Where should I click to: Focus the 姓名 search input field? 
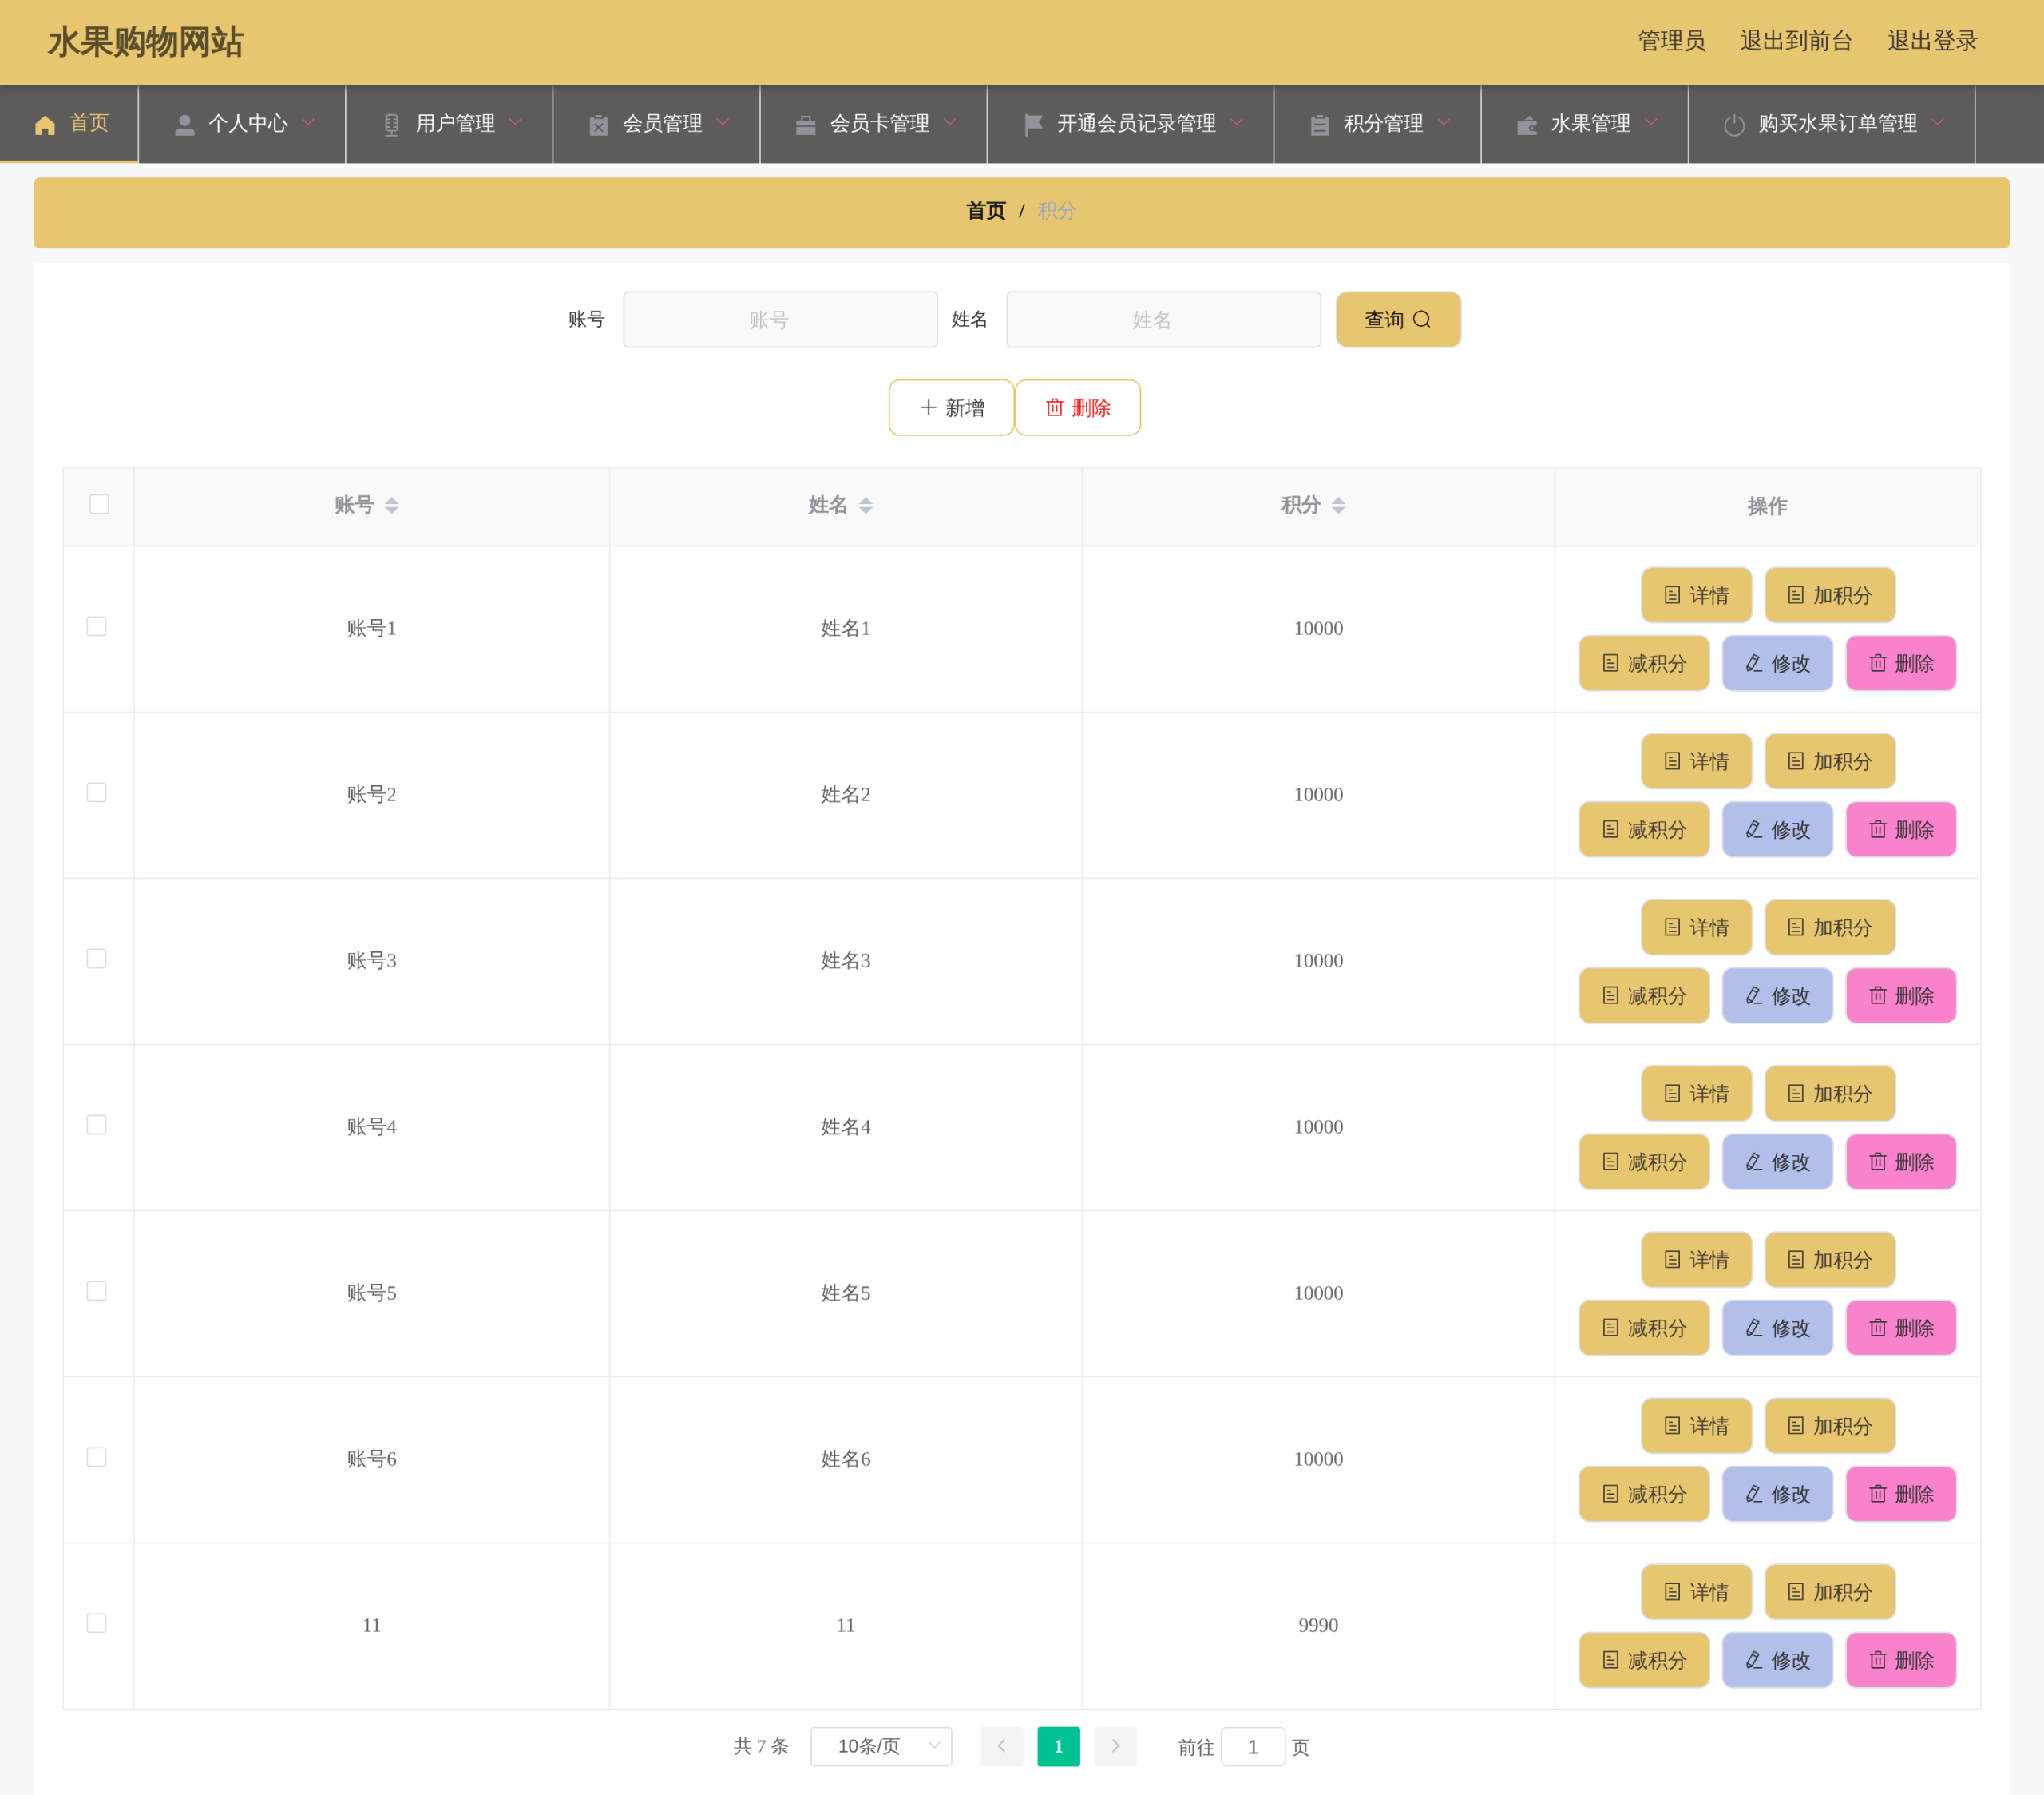tap(1163, 320)
